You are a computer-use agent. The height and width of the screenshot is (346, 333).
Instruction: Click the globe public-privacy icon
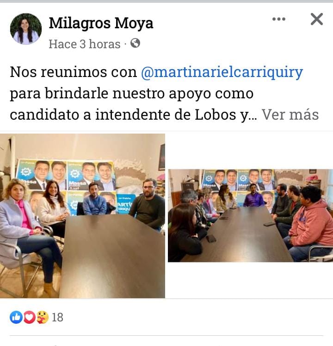(135, 43)
